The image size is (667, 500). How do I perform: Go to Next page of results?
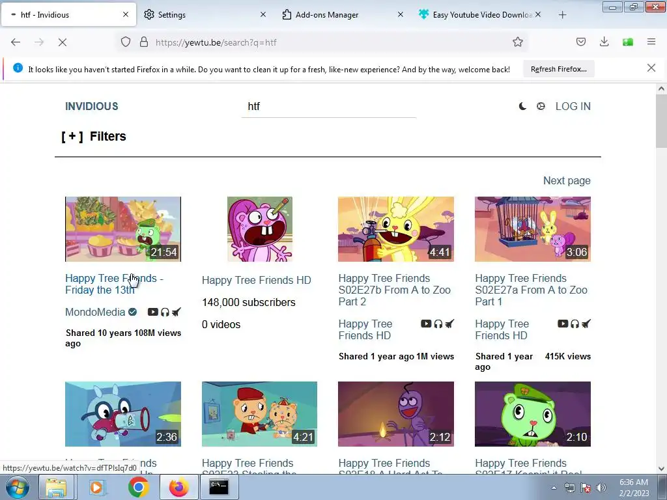coord(567,181)
